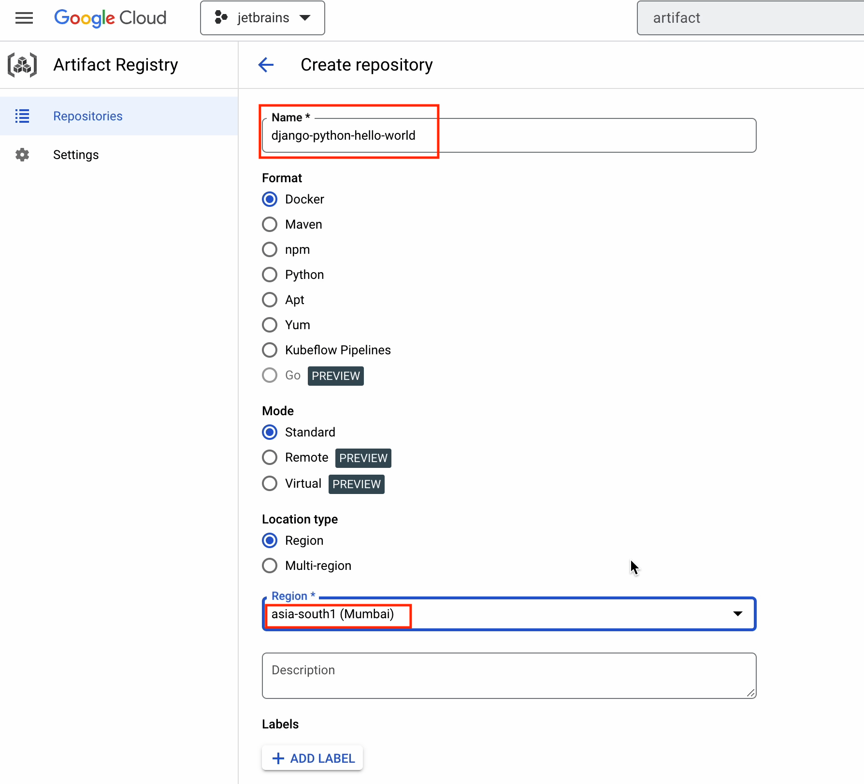
Task: Expand the Region dropdown arrow
Action: (737, 614)
